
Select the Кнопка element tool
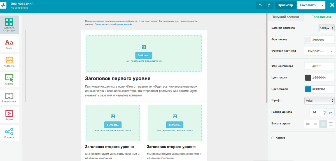pos(10,80)
